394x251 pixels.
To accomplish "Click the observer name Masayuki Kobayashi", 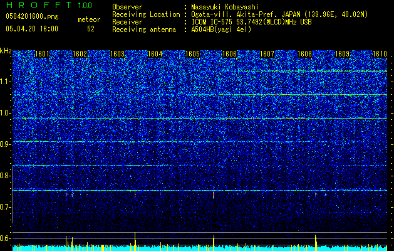I will coord(225,7).
